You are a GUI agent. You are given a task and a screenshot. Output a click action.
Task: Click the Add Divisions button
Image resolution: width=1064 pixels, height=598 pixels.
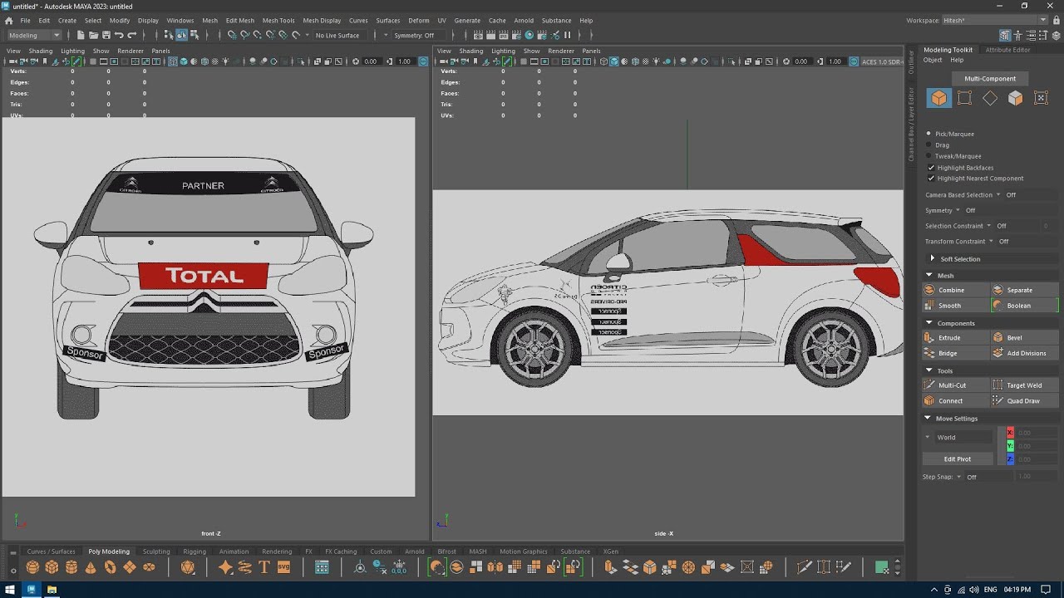(x=1024, y=354)
